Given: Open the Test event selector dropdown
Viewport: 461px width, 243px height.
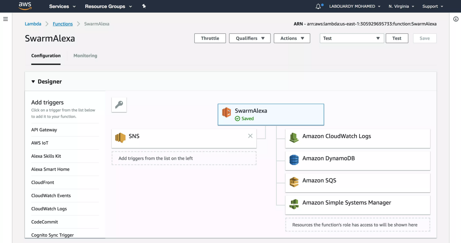Looking at the screenshot, I should 352,38.
